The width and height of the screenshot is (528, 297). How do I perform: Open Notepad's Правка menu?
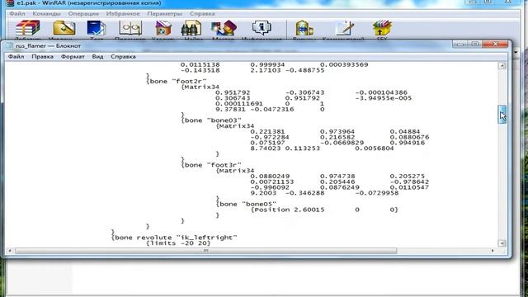[x=42, y=57]
